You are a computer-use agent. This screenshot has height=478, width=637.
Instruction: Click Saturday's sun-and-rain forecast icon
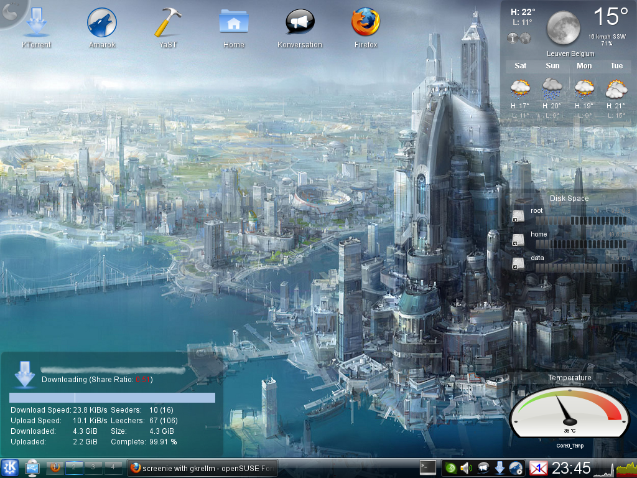click(521, 88)
